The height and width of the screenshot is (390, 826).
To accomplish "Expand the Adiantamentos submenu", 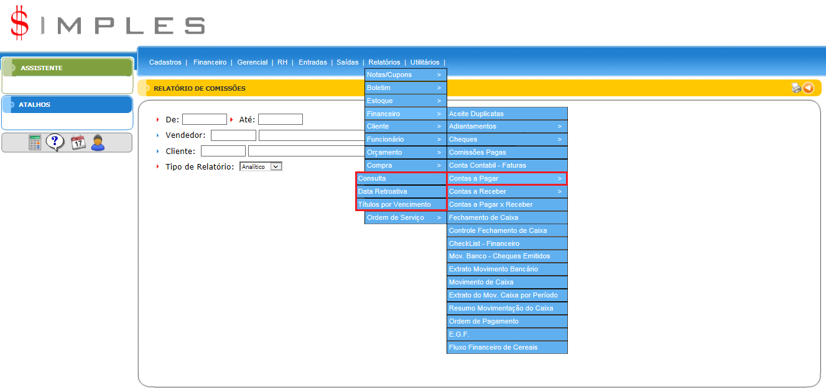I will tap(506, 126).
